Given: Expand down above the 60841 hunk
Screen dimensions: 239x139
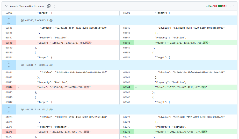Looking at the screenshot, I should point(9,63).
